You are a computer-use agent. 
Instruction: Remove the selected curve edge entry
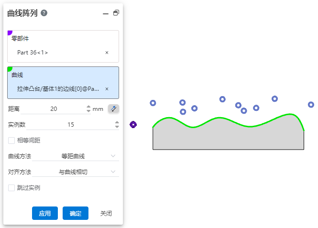point(107,89)
